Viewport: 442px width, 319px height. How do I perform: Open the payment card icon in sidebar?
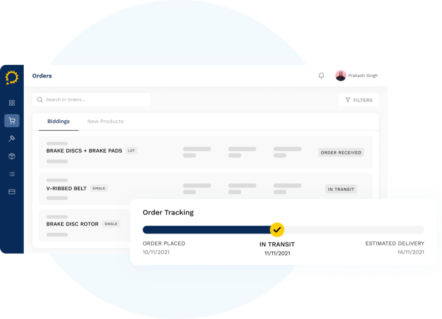click(x=12, y=192)
